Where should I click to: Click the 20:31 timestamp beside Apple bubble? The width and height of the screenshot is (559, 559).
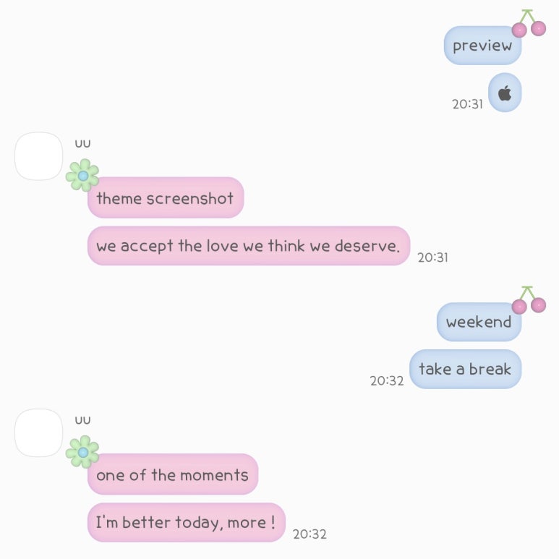coord(467,104)
